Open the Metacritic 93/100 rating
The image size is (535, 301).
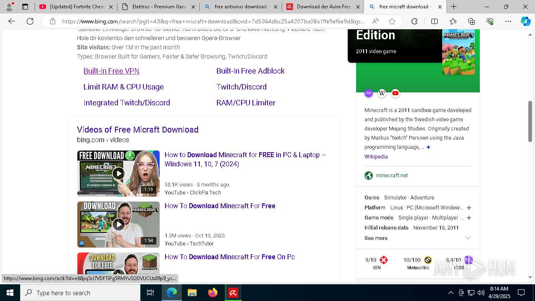(418, 263)
